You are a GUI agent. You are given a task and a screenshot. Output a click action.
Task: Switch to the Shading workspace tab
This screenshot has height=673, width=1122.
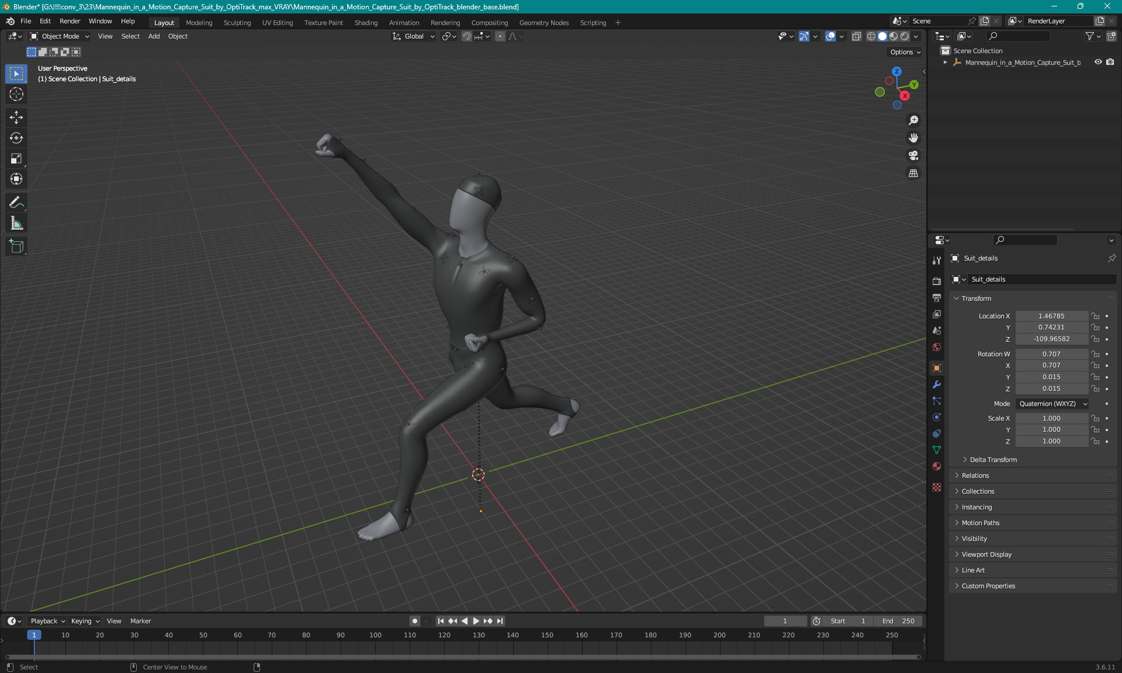[366, 23]
